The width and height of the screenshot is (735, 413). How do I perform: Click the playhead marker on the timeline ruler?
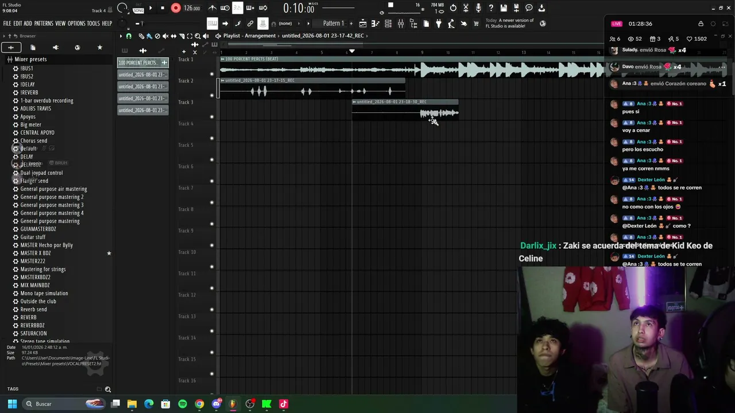pyautogui.click(x=352, y=52)
